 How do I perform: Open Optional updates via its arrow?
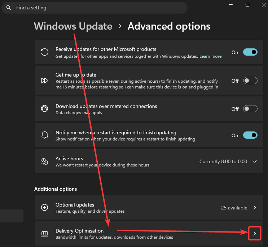[x=255, y=208]
